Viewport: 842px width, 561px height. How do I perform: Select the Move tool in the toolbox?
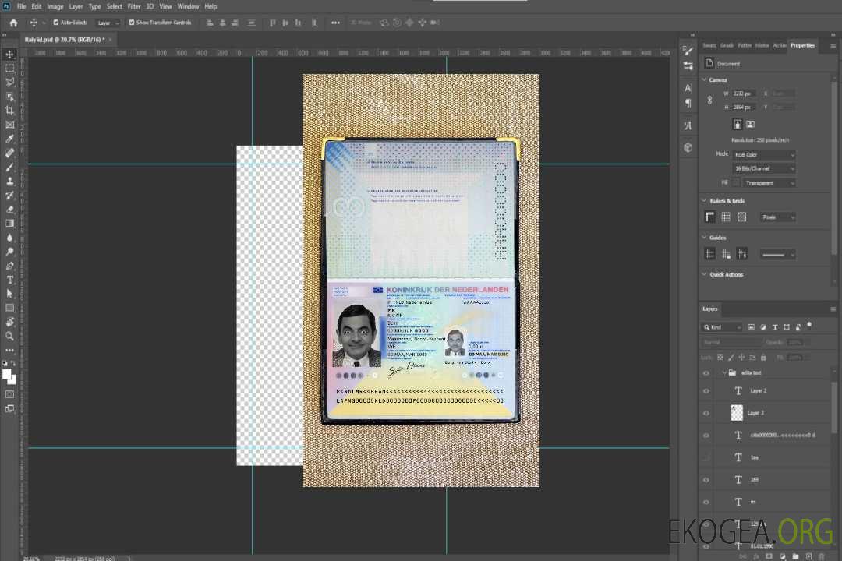coord(9,55)
